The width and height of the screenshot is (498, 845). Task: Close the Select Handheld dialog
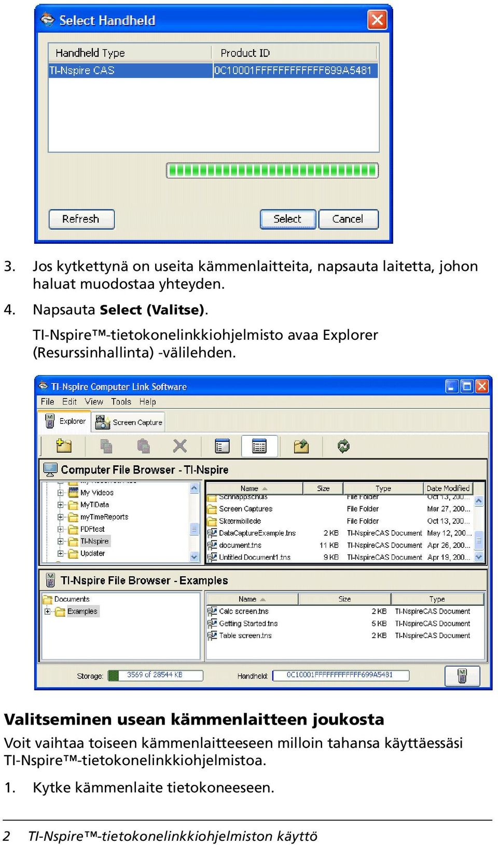point(377,20)
